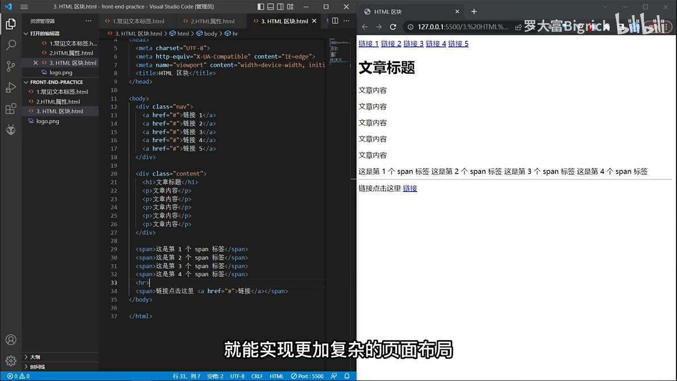677x381 pixels.
Task: Open logo.png in the project folder
Action: pyautogui.click(x=48, y=122)
